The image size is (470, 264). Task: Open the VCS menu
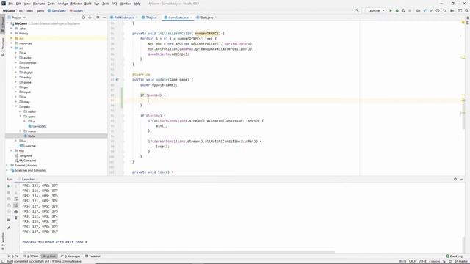[x=115, y=4]
